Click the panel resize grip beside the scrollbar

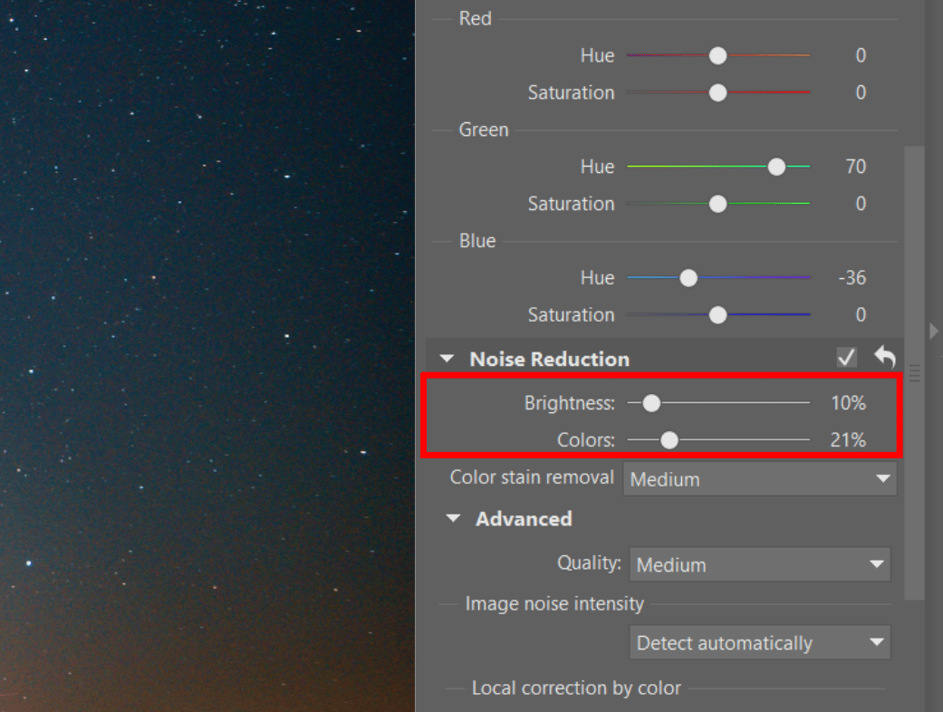pos(915,372)
